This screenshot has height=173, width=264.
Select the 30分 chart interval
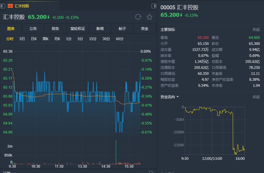tap(106, 39)
